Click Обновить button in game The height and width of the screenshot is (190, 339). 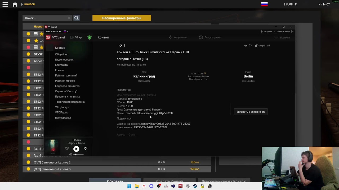pyautogui.click(x=115, y=181)
